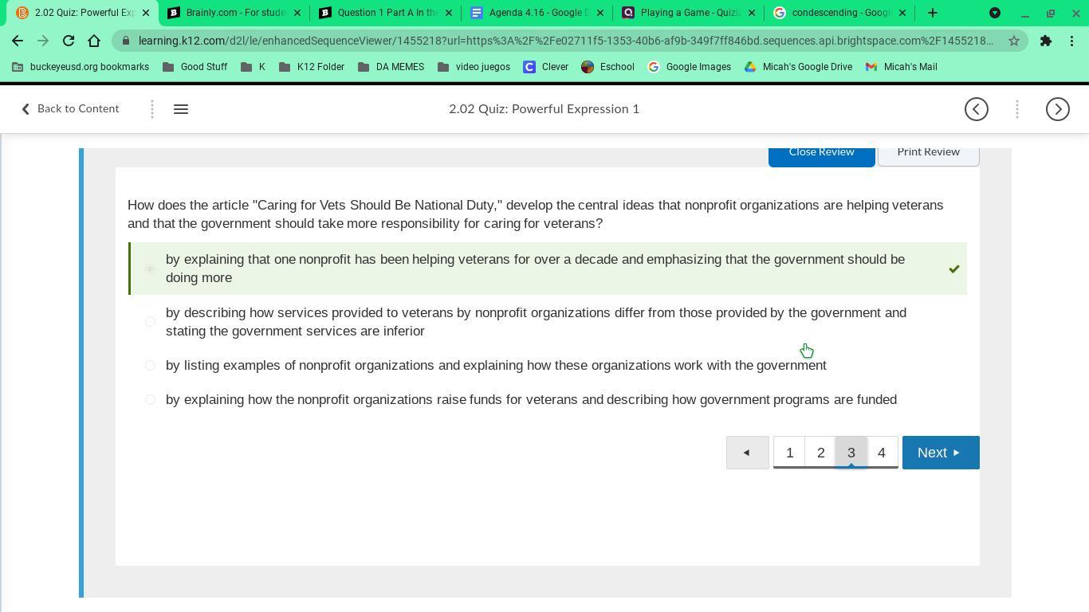Reload the current page
1089x612 pixels.
[69, 41]
